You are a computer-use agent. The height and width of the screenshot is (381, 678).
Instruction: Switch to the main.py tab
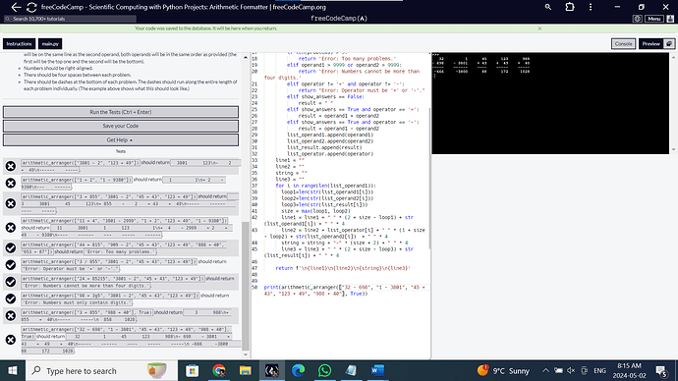coord(50,43)
